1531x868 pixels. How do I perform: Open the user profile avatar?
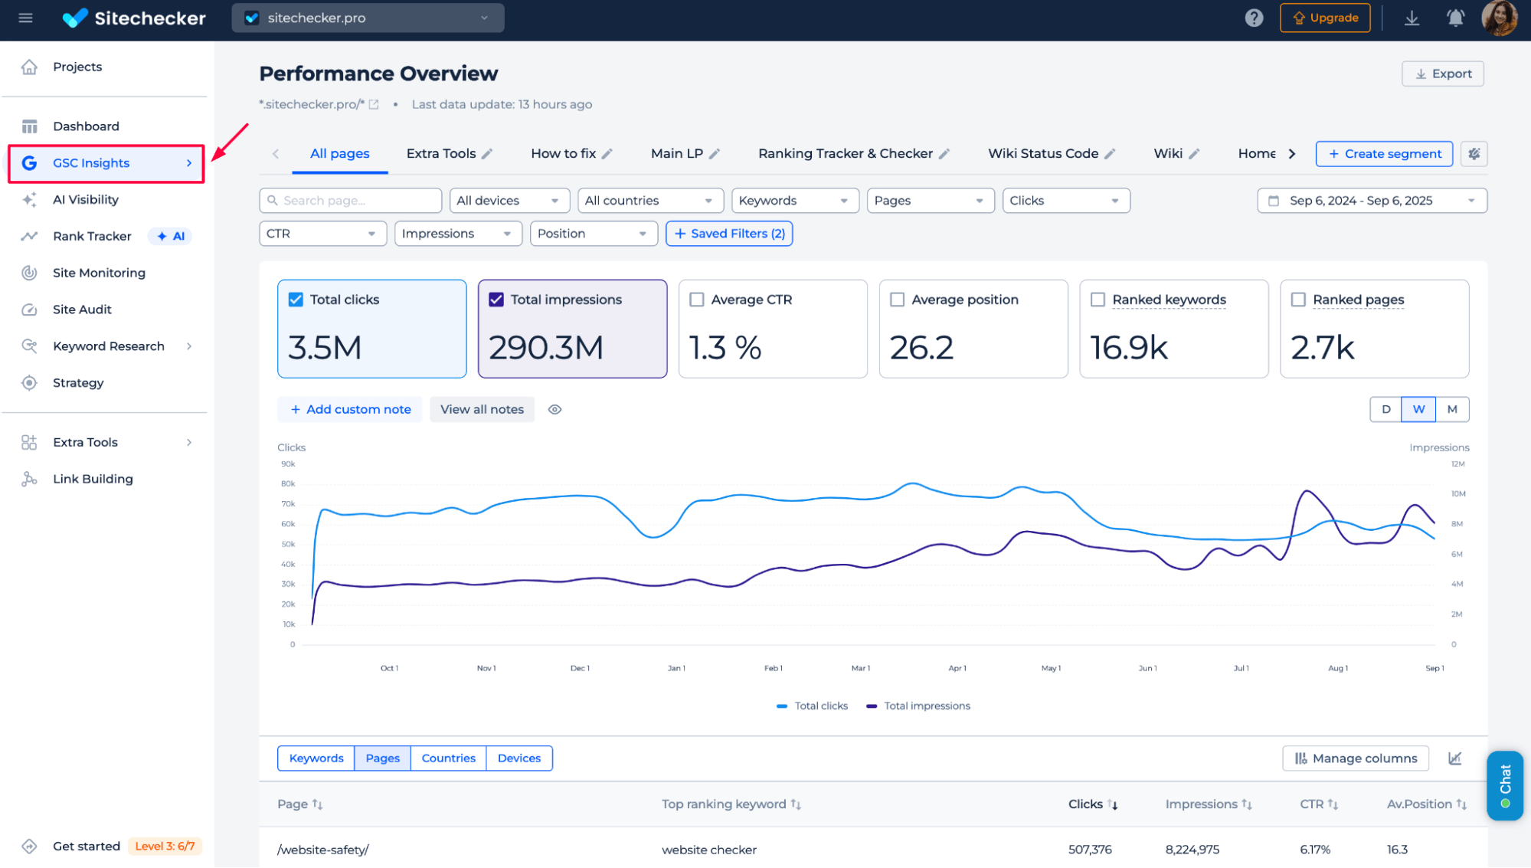click(x=1499, y=18)
